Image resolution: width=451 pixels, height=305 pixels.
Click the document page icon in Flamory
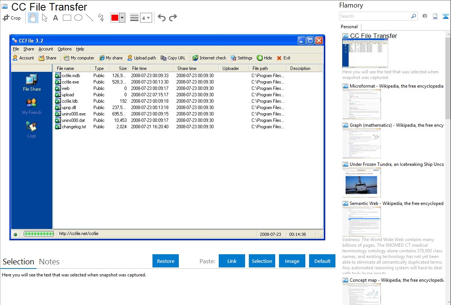point(435,16)
